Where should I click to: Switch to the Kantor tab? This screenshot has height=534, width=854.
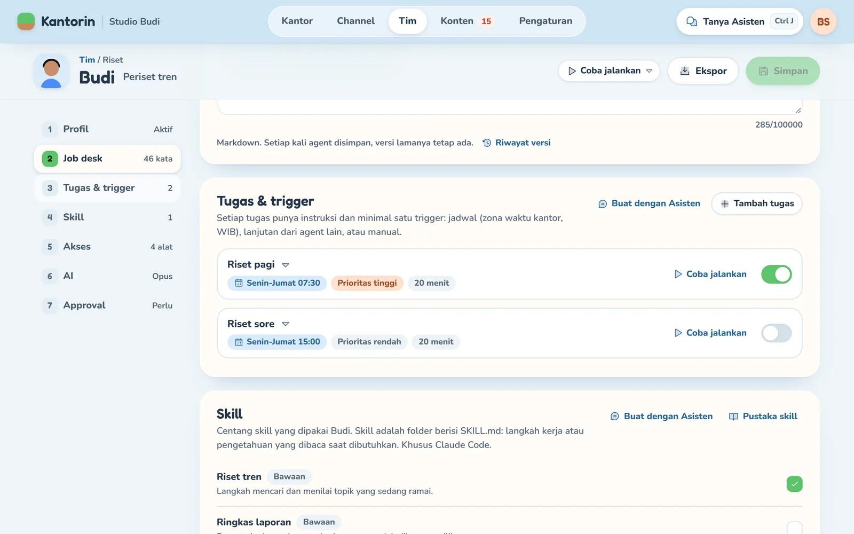click(x=297, y=21)
